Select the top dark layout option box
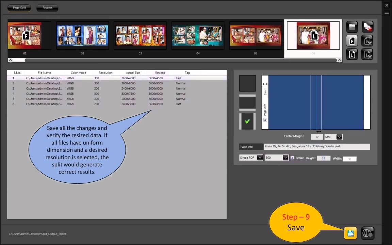This screenshot has height=245, width=392. point(247,83)
